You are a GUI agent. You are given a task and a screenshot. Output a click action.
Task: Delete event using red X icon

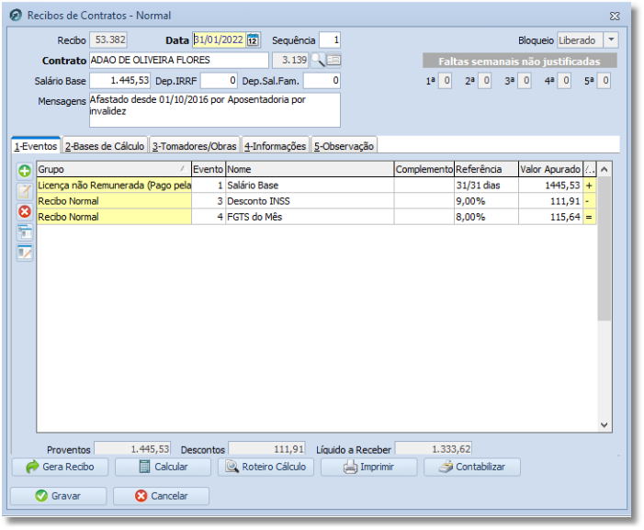tap(25, 211)
